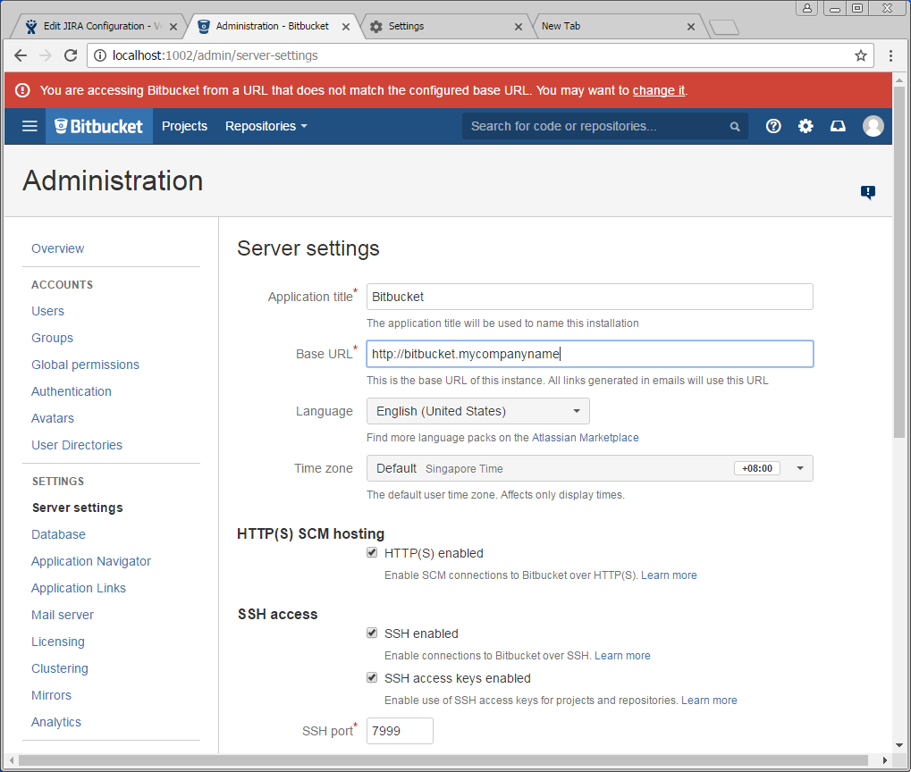Open Projects in the navigation bar

[185, 126]
